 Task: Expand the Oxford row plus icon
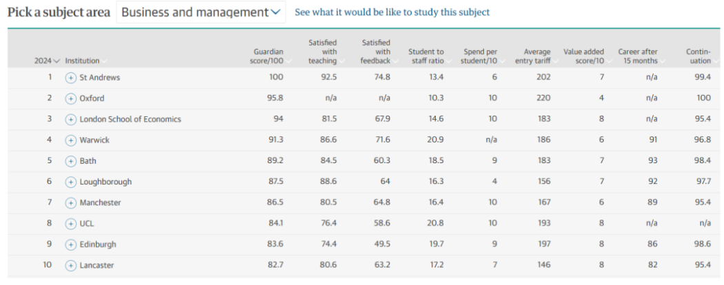(70, 98)
